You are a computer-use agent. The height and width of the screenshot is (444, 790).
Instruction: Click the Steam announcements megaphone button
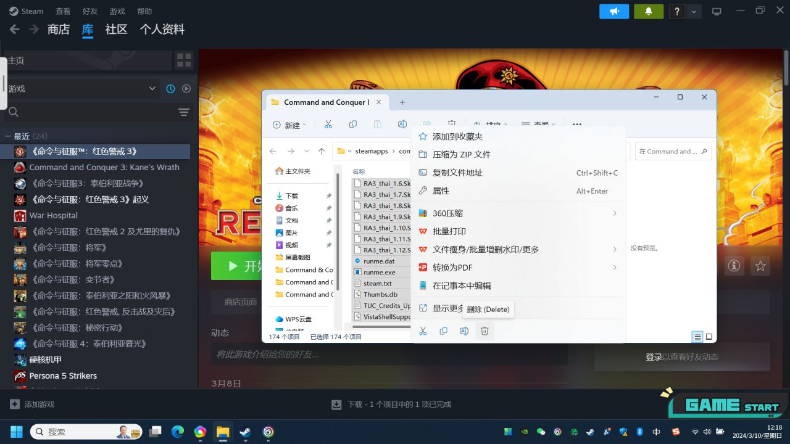tap(614, 11)
